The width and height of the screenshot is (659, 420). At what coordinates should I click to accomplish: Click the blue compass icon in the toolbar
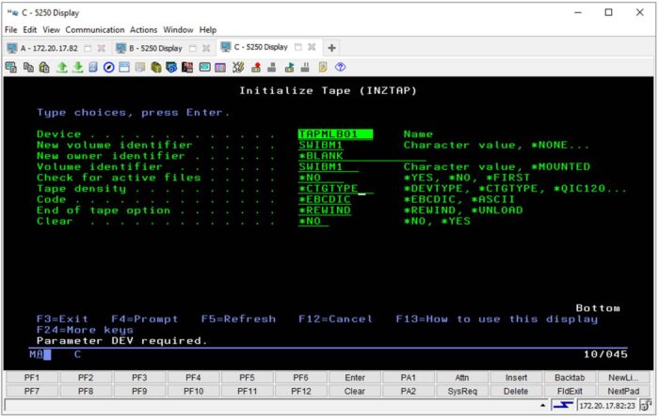pos(109,67)
